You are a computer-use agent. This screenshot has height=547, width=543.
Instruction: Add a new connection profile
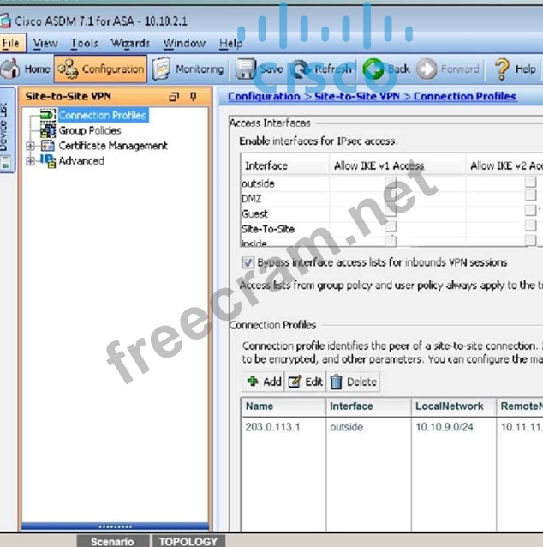tap(264, 382)
